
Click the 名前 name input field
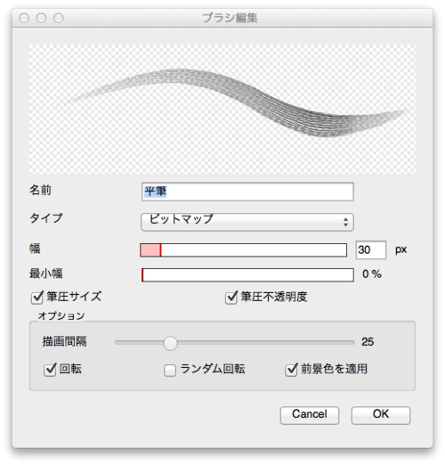pos(247,192)
